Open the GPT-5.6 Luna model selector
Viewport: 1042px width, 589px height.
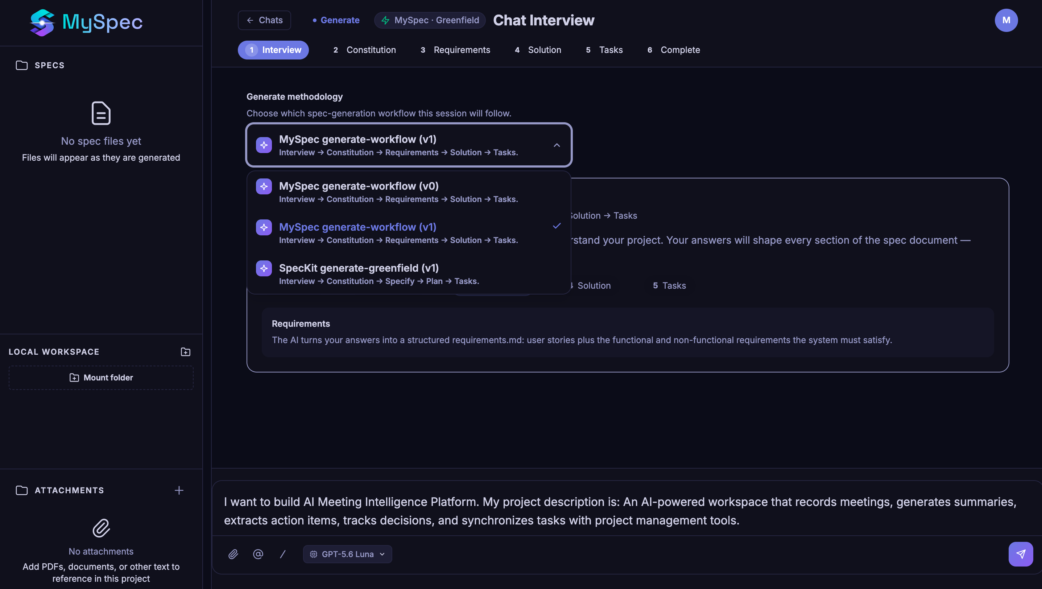coord(347,554)
